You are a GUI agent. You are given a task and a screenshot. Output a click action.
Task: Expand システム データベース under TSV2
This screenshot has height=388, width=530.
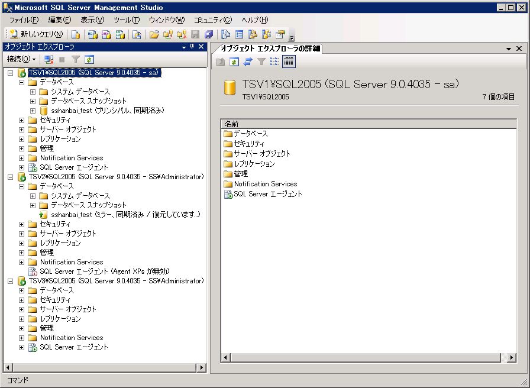coord(33,196)
